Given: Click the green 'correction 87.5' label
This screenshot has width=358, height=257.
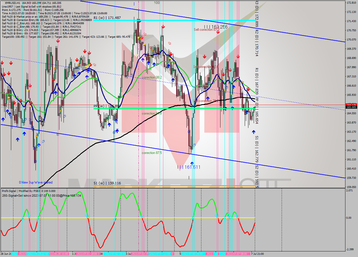Looking at the screenshot, I should 152,153.
